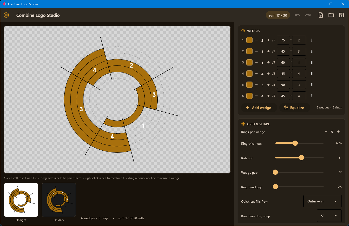Create a new logo file

pyautogui.click(x=321, y=15)
